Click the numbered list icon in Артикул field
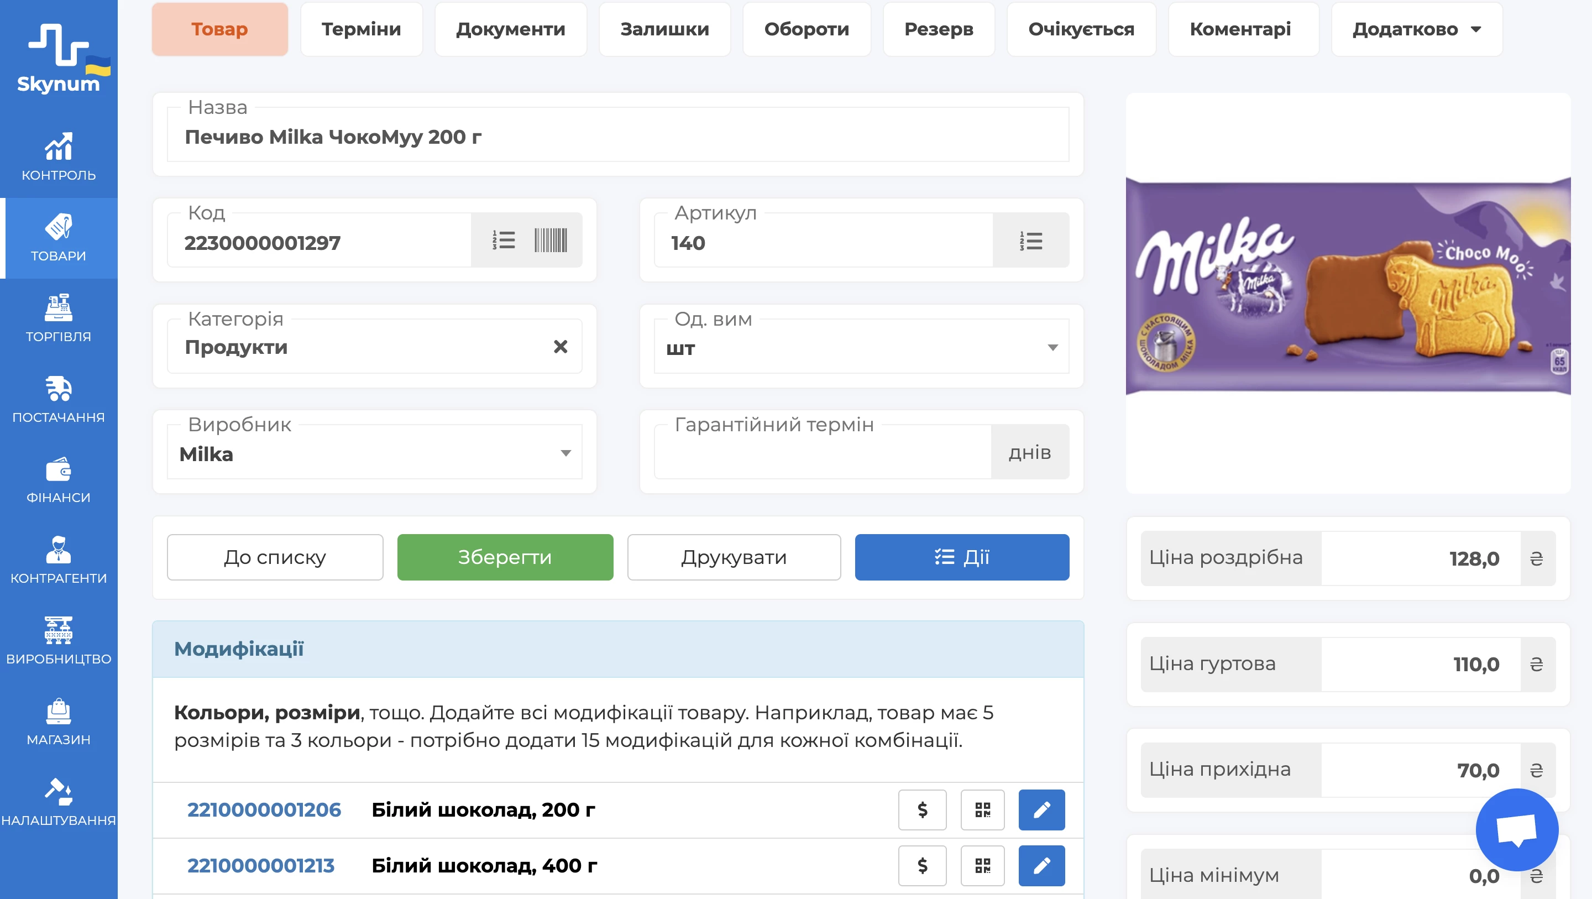This screenshot has width=1592, height=899. tap(1031, 241)
